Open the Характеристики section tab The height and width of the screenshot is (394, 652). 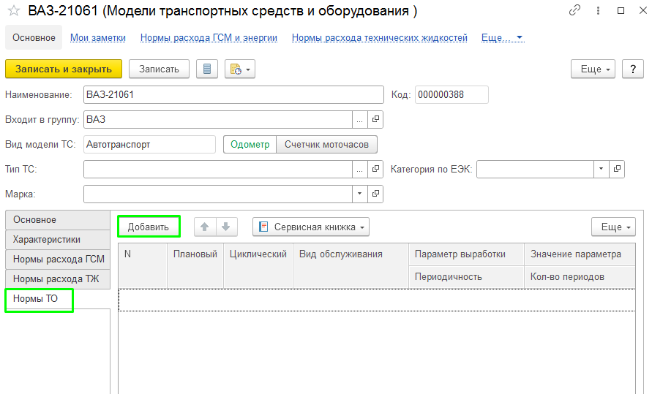click(x=57, y=240)
